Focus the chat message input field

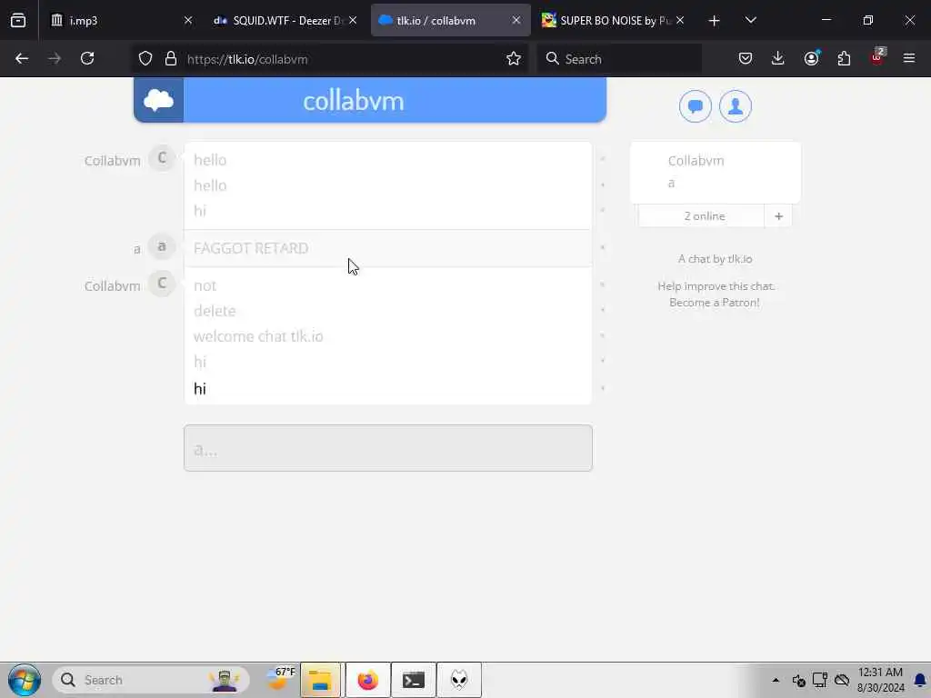(x=387, y=448)
